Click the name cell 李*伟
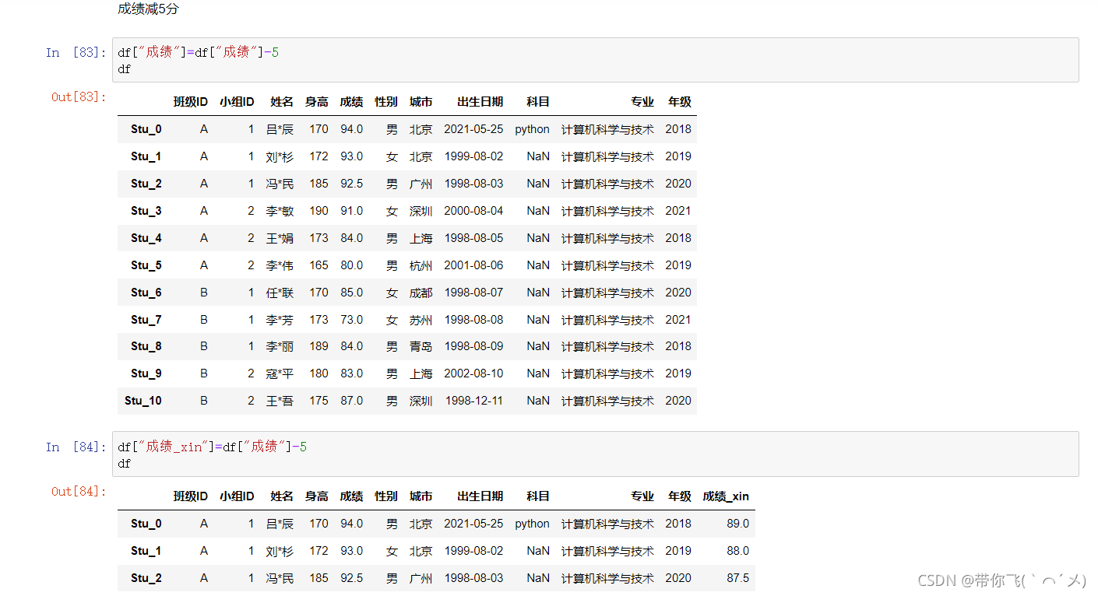1098x596 pixels. 280,265
